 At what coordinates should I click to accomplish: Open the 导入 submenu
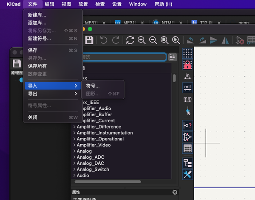pos(53,86)
